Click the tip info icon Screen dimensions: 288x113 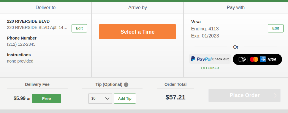[x=126, y=85]
